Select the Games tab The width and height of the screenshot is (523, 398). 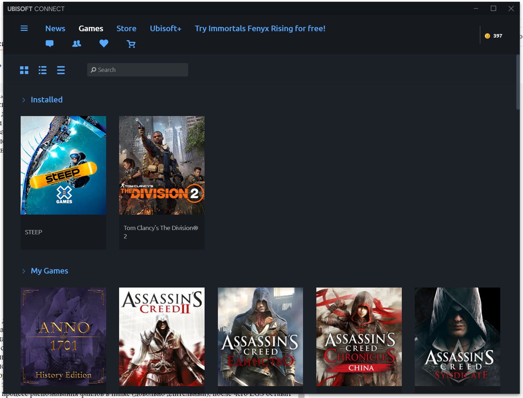click(91, 28)
